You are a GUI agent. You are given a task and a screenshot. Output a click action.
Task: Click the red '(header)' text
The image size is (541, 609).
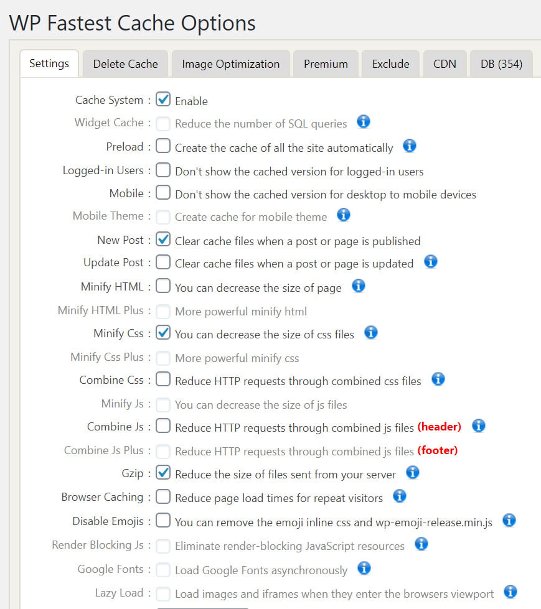439,427
